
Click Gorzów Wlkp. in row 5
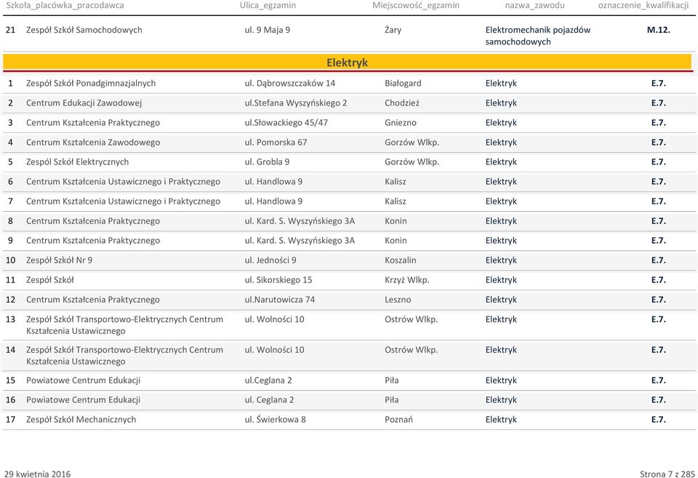coord(412,162)
